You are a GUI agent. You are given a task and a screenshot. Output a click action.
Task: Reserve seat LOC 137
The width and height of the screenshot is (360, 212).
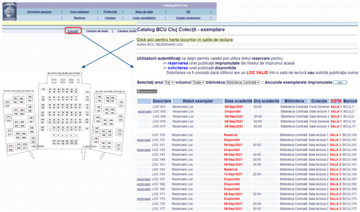pos(144,140)
